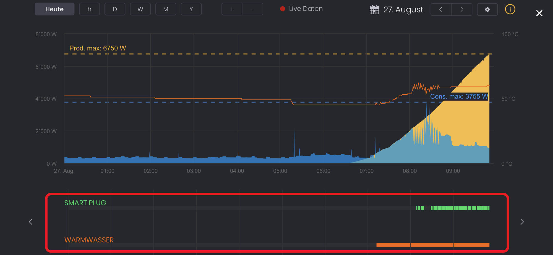Open the settings gear icon
This screenshot has width=553, height=255.
coord(487,10)
